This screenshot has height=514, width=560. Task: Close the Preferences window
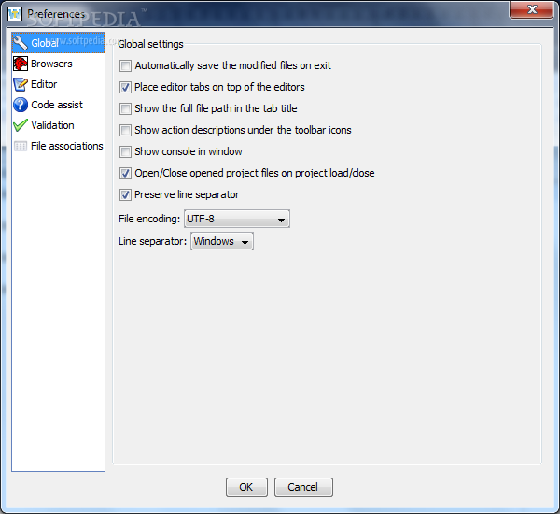click(531, 9)
